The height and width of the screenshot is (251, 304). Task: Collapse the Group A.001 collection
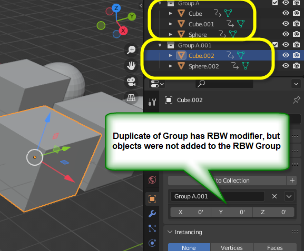pyautogui.click(x=160, y=45)
